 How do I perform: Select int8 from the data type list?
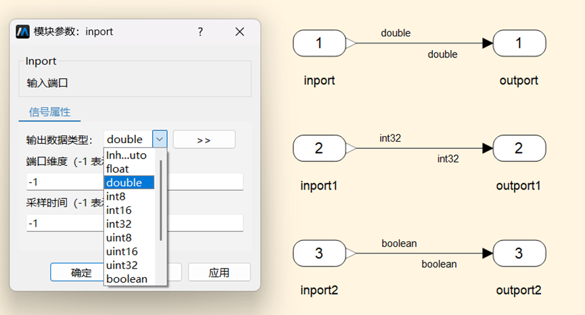[x=129, y=196]
